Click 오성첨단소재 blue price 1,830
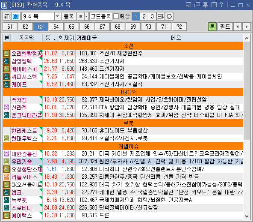Screen dimensions: 253x222 68,169
